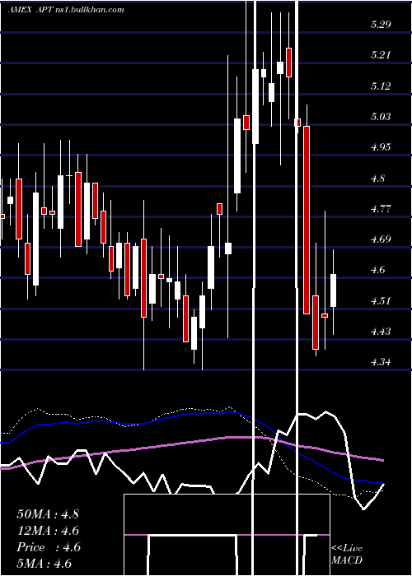Select the 4.95 price label
Screen dimensions: 412x576
coord(381,147)
